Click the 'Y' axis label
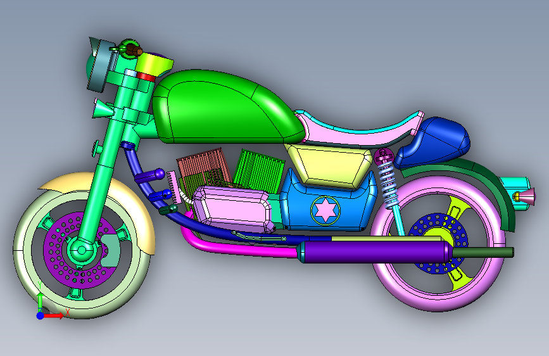Image resolution: width=549 pixels, height=356 pixels. [40, 285]
